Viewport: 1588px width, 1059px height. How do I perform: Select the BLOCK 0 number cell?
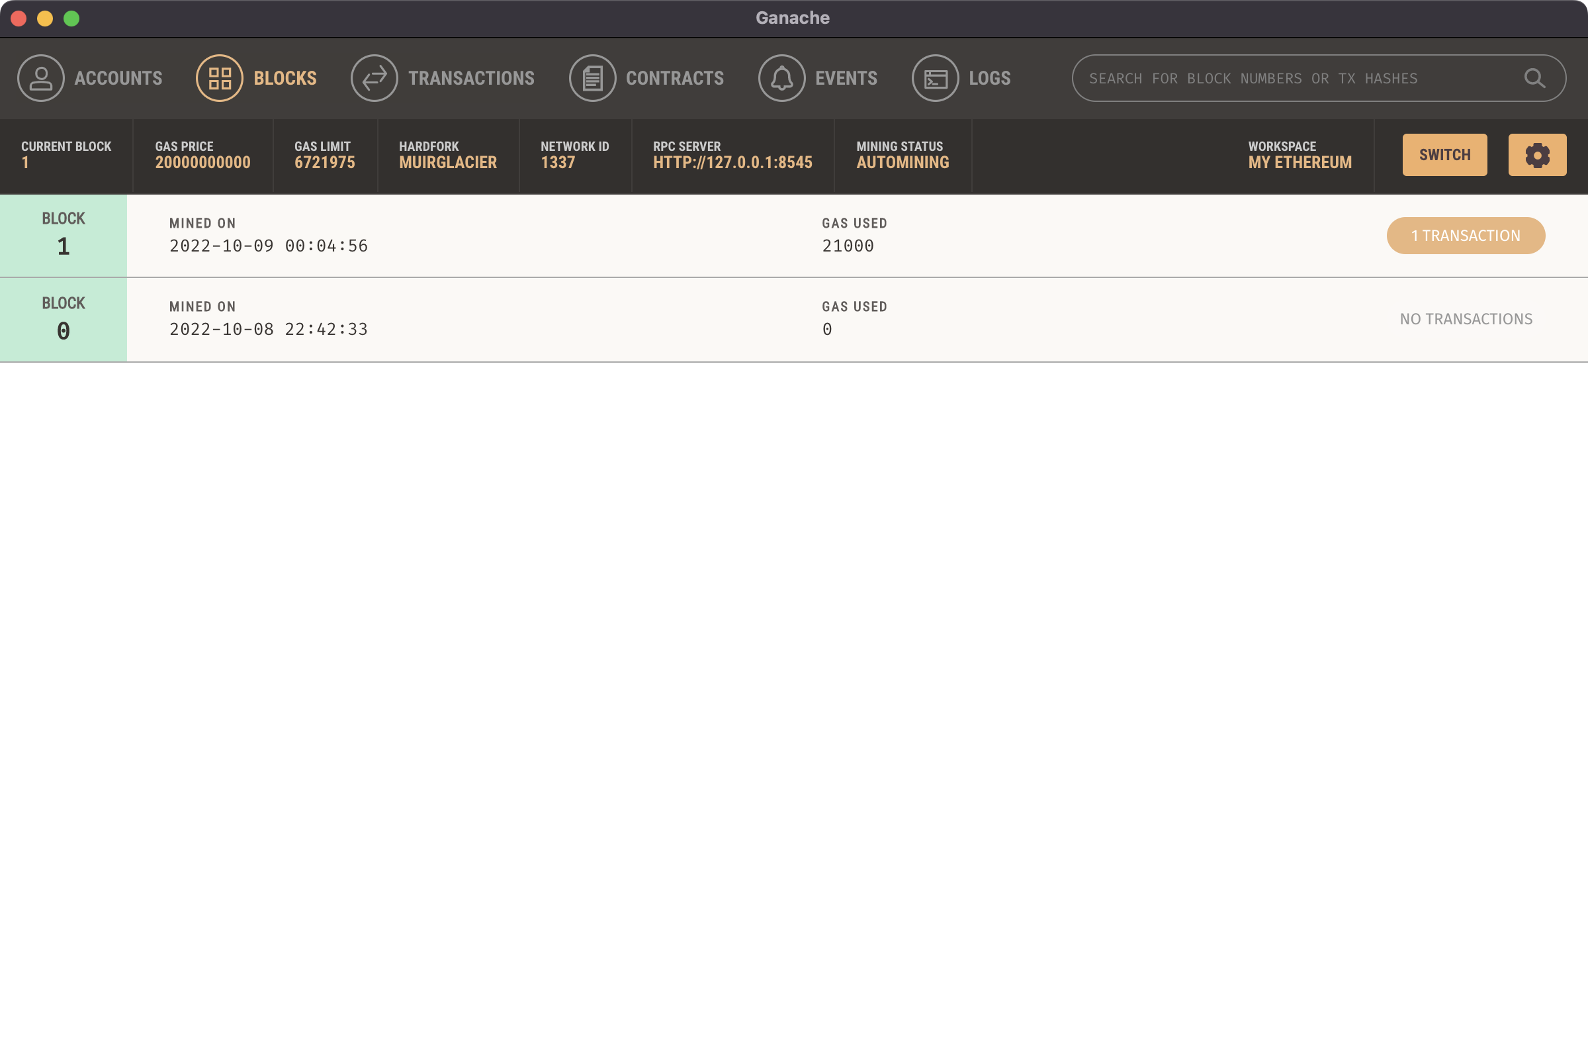coord(64,320)
